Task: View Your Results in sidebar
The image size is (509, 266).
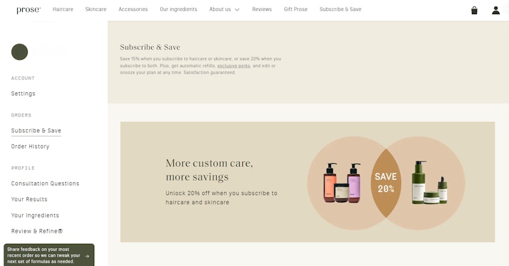Action: point(29,199)
